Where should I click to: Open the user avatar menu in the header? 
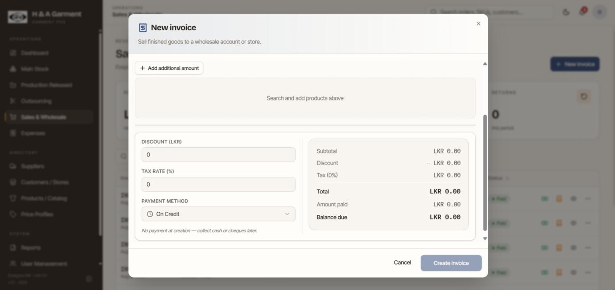tap(599, 12)
